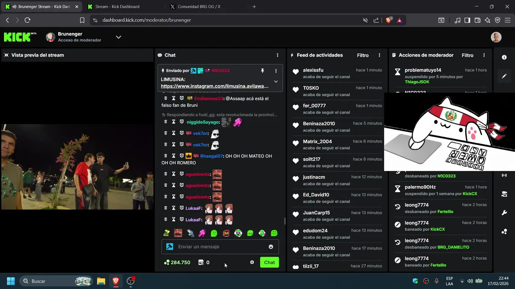Viewport: 515px width, 289px height.
Task: Insert the brown block emote from quick bar
Action: 226,233
